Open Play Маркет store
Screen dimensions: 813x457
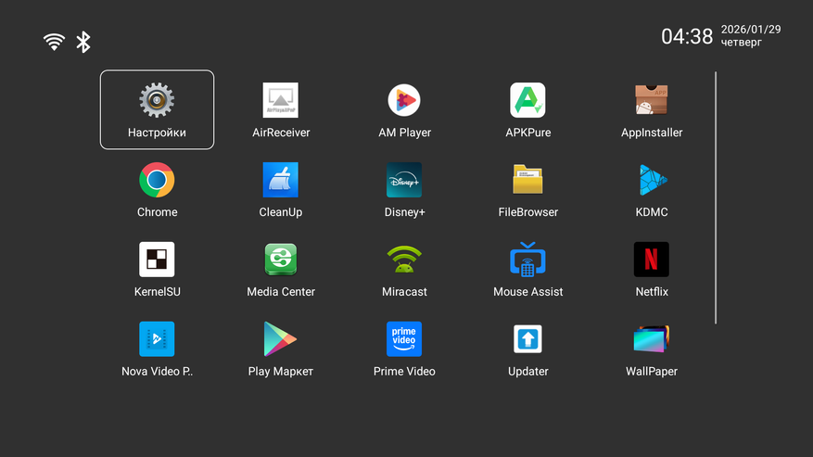point(281,339)
